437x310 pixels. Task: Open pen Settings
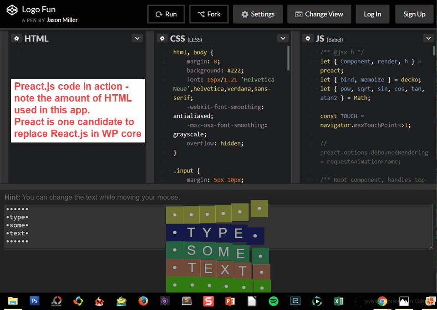258,14
